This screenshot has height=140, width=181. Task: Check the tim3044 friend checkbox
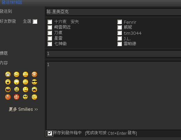(120, 33)
